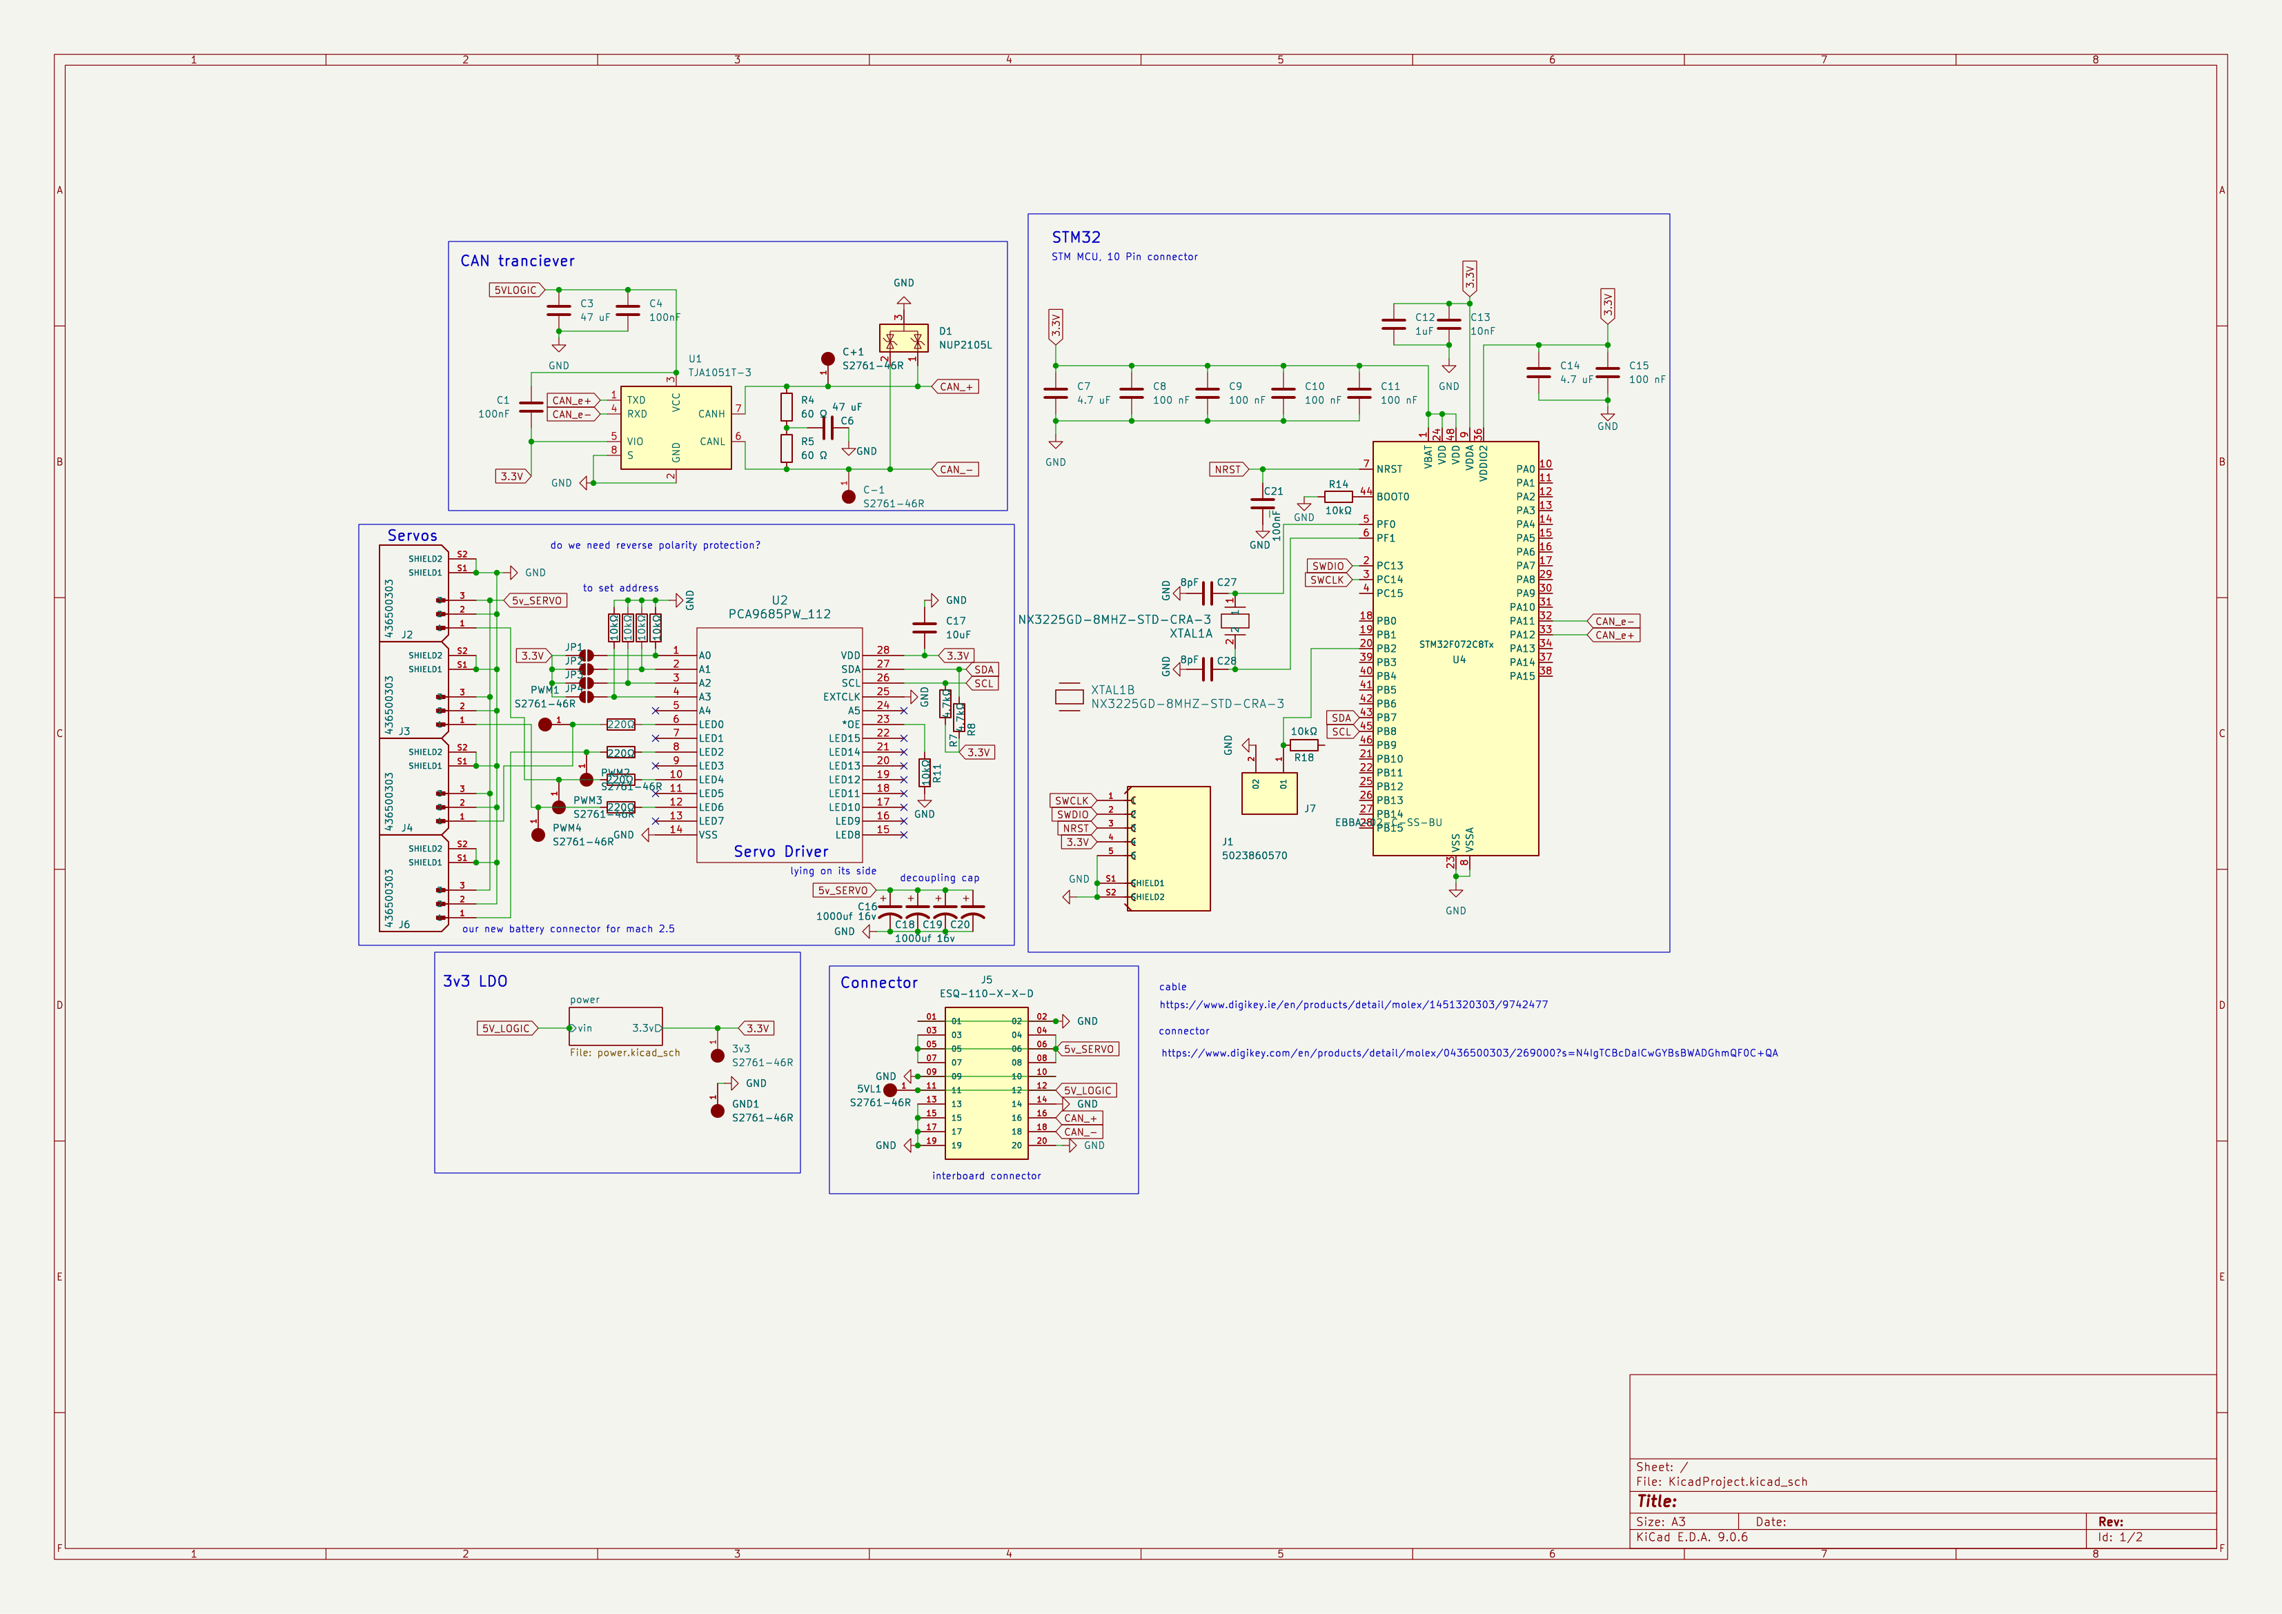Click the 'Servo Driver' text label
Image resolution: width=2282 pixels, height=1614 pixels.
click(x=781, y=852)
